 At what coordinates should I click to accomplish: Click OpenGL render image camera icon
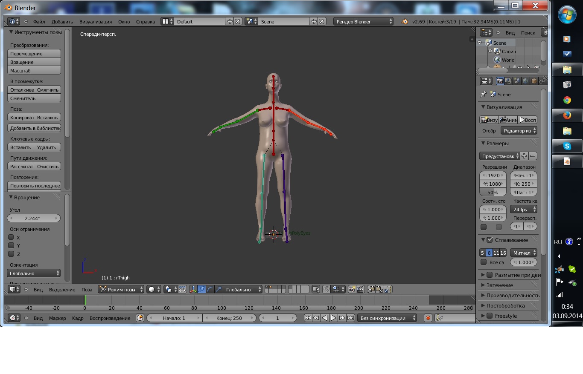coord(352,289)
